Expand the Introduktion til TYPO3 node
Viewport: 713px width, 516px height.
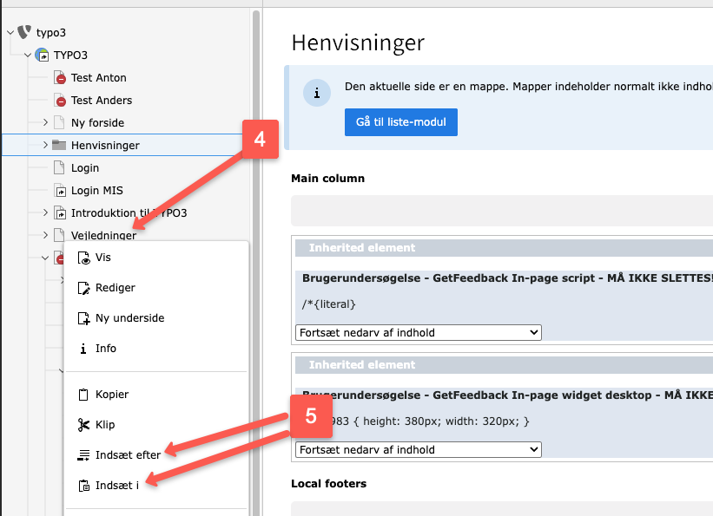45,213
